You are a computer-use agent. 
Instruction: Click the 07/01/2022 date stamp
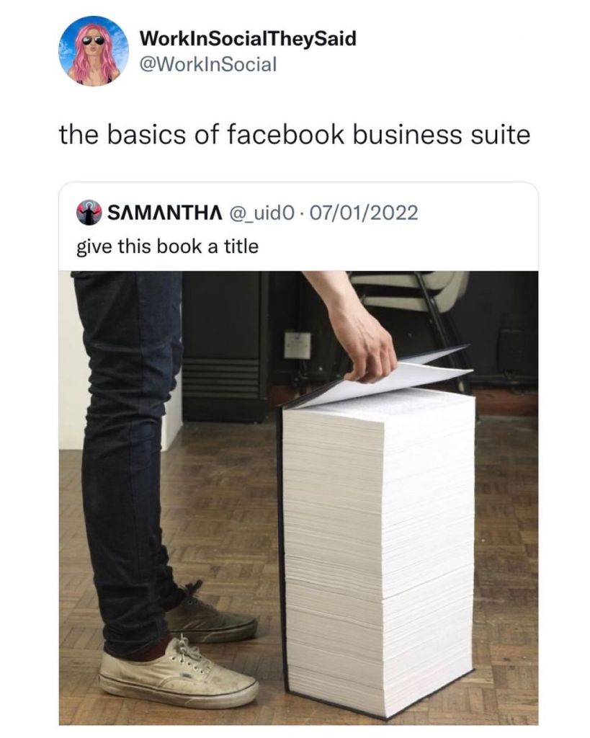coord(364,213)
